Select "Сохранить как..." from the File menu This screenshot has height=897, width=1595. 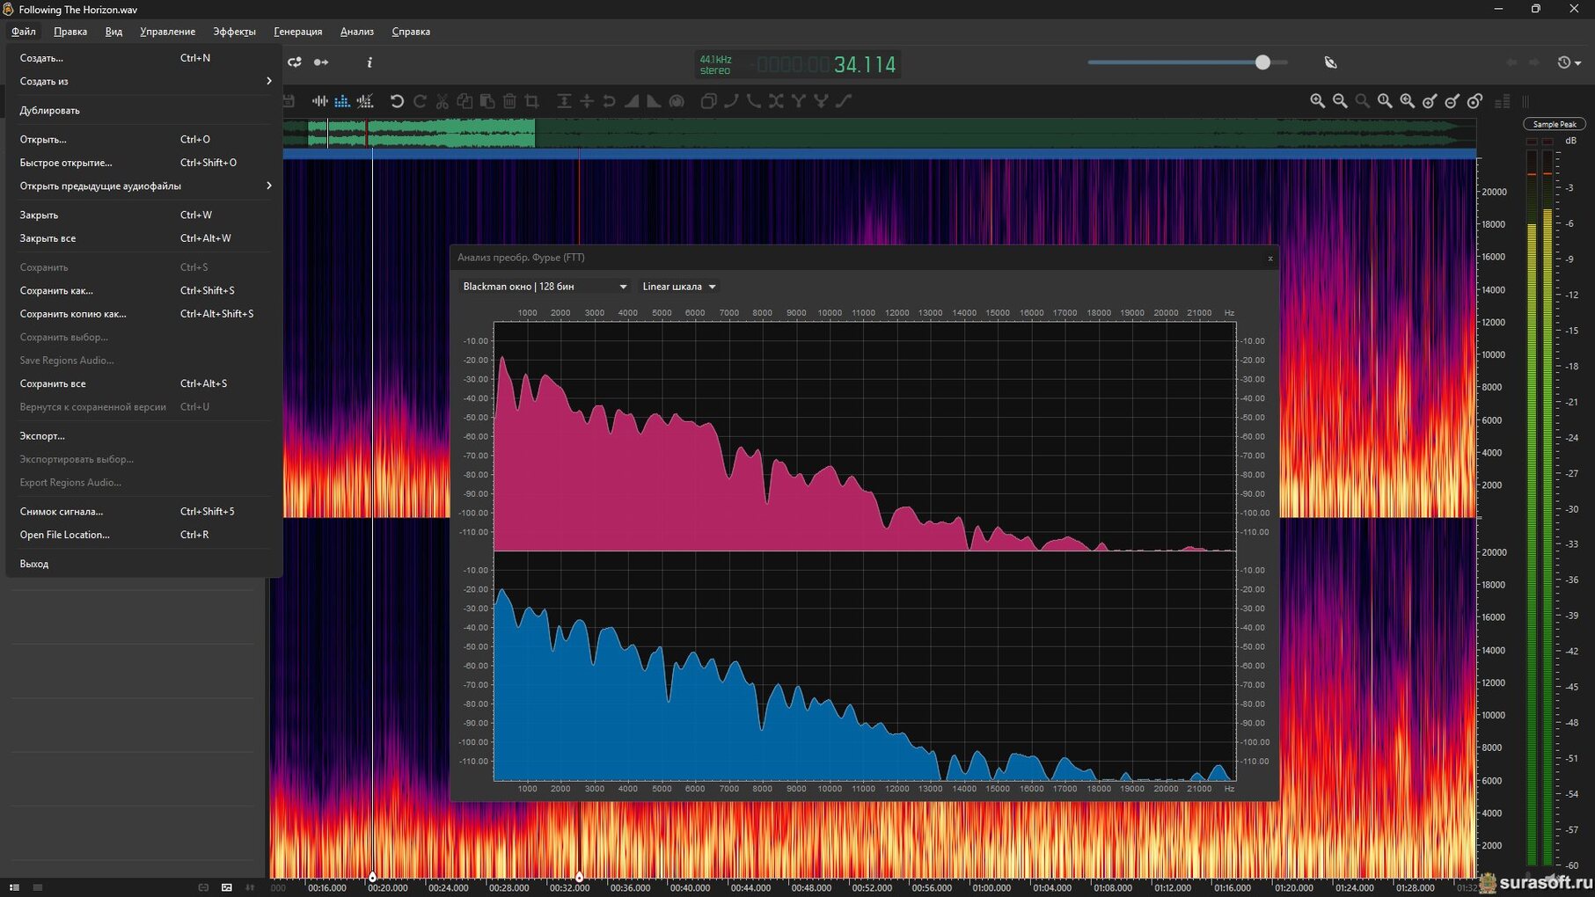56,290
